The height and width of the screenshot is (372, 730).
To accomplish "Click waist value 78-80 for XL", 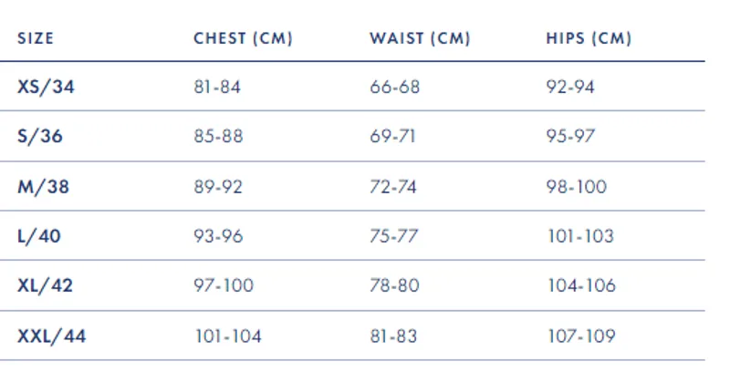I will pyautogui.click(x=394, y=285).
